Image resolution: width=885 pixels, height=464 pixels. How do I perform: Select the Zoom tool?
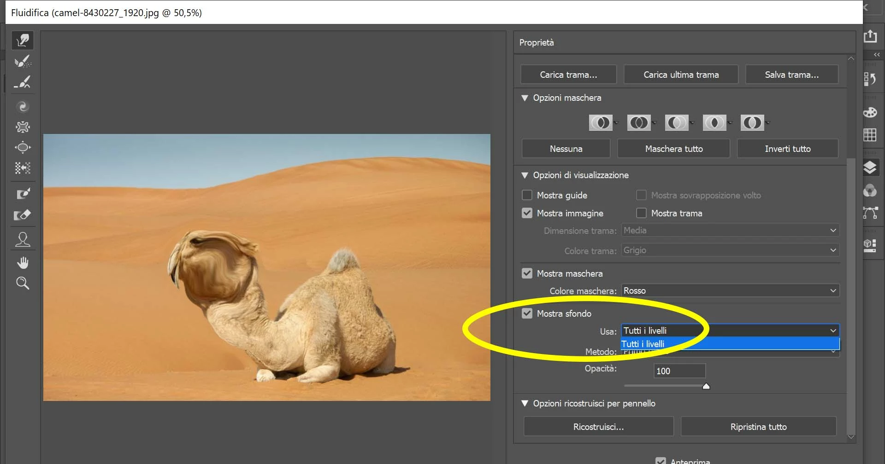(x=23, y=283)
